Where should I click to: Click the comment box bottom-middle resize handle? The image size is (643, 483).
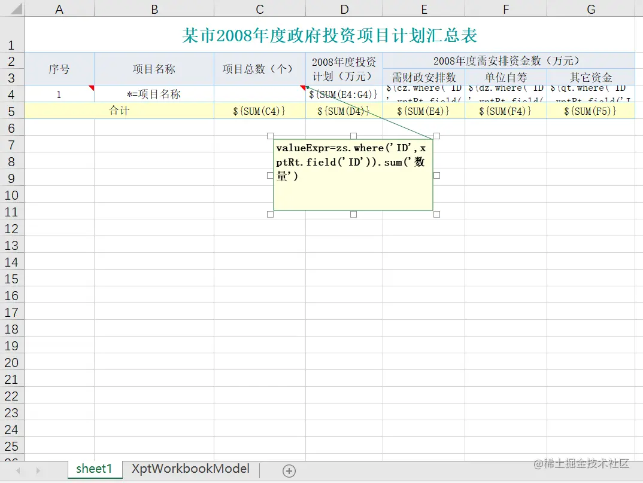(353, 214)
